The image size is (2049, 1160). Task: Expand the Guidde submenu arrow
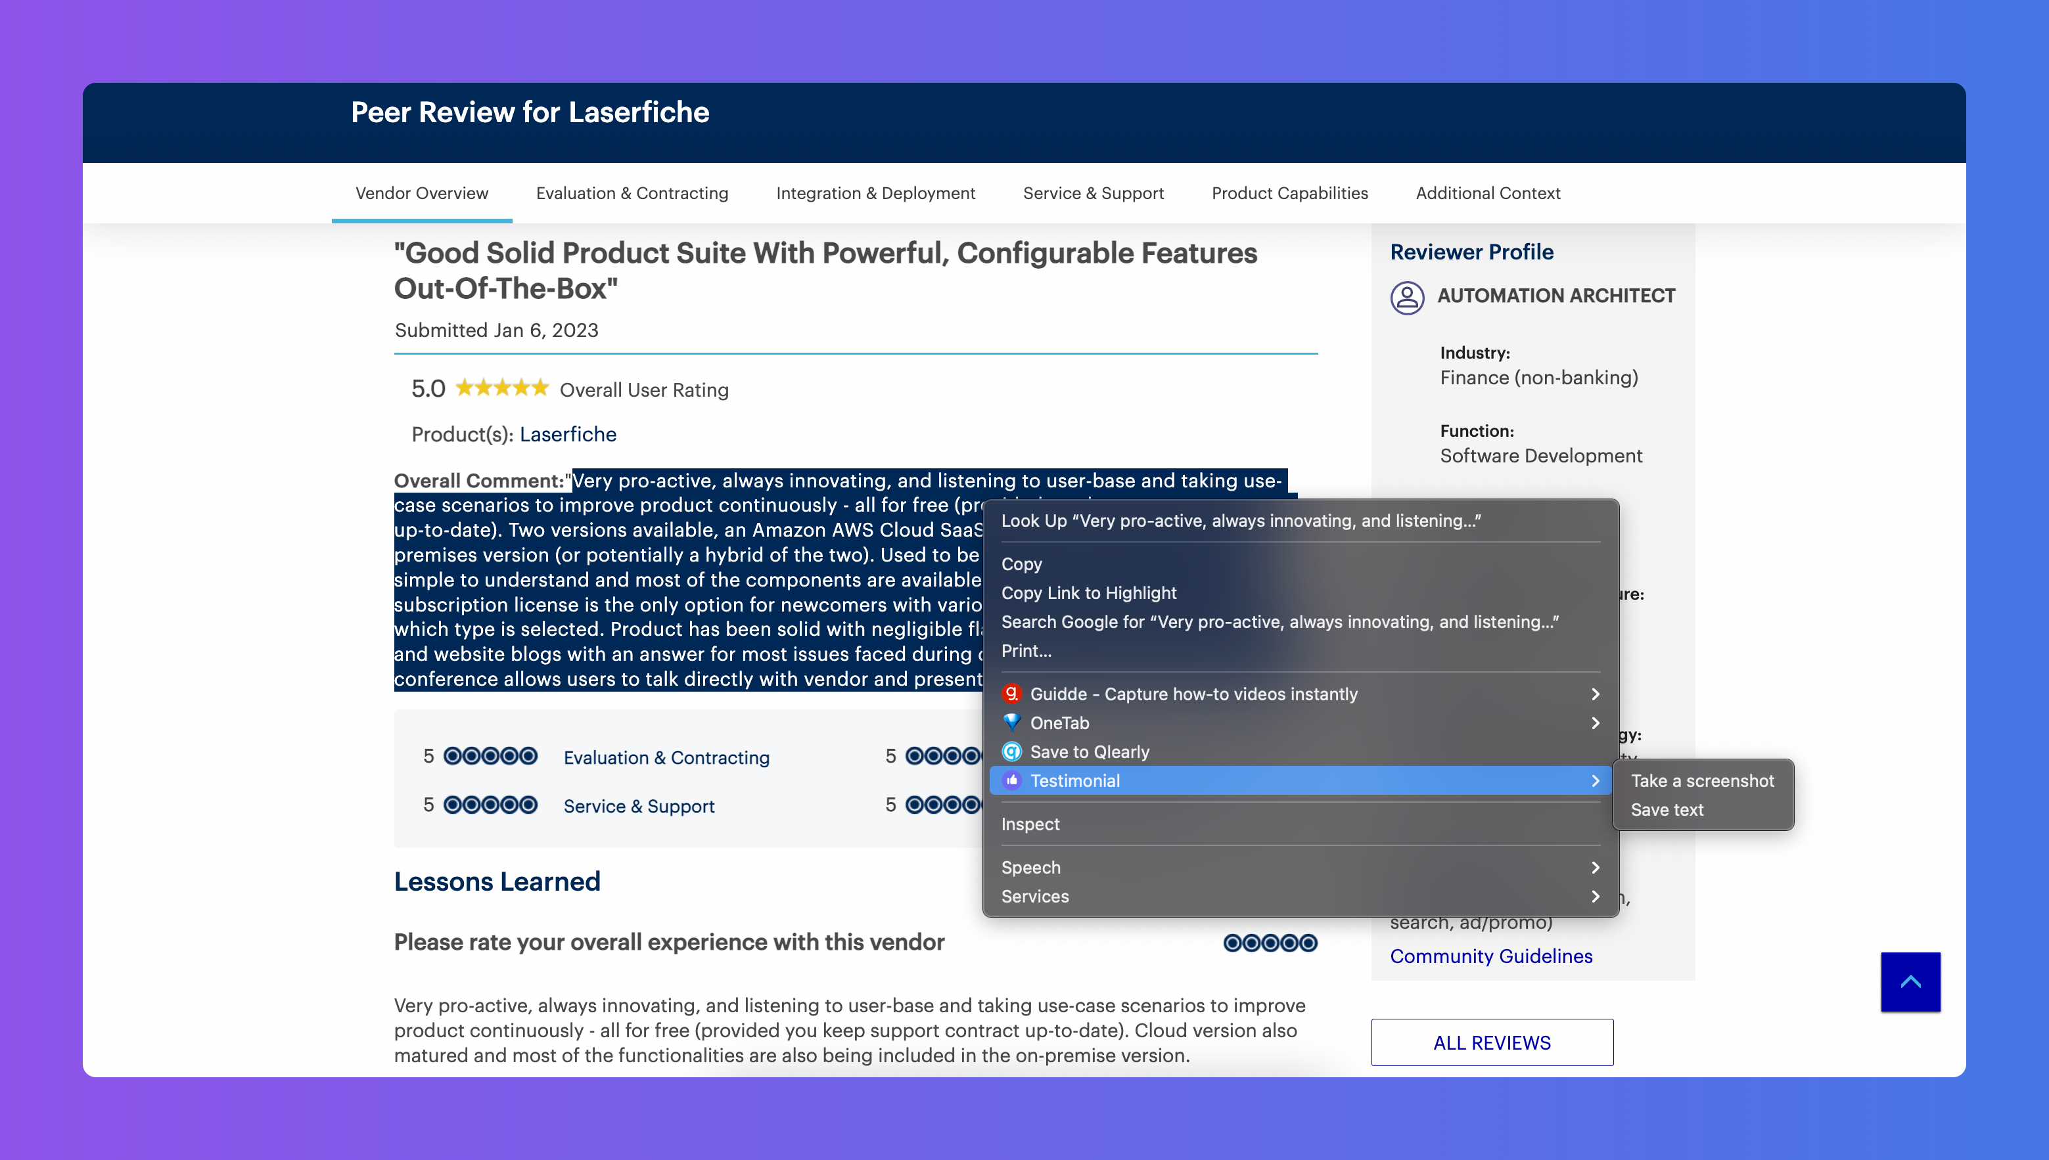pyautogui.click(x=1595, y=694)
